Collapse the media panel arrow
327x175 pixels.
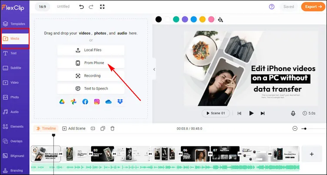tap(154, 69)
